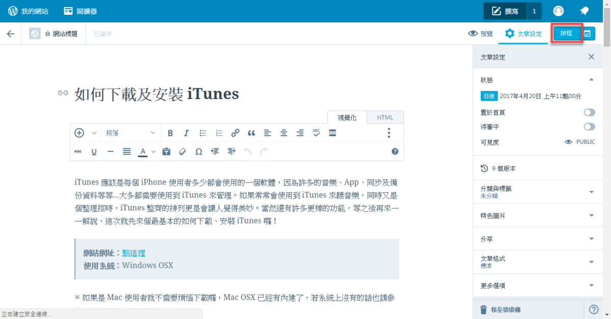The image size is (611, 319).
Task: Expand the 文章格式 post format section
Action: [538, 262]
